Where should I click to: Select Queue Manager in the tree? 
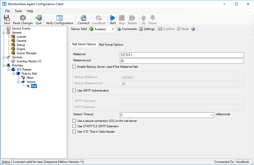[27, 53]
